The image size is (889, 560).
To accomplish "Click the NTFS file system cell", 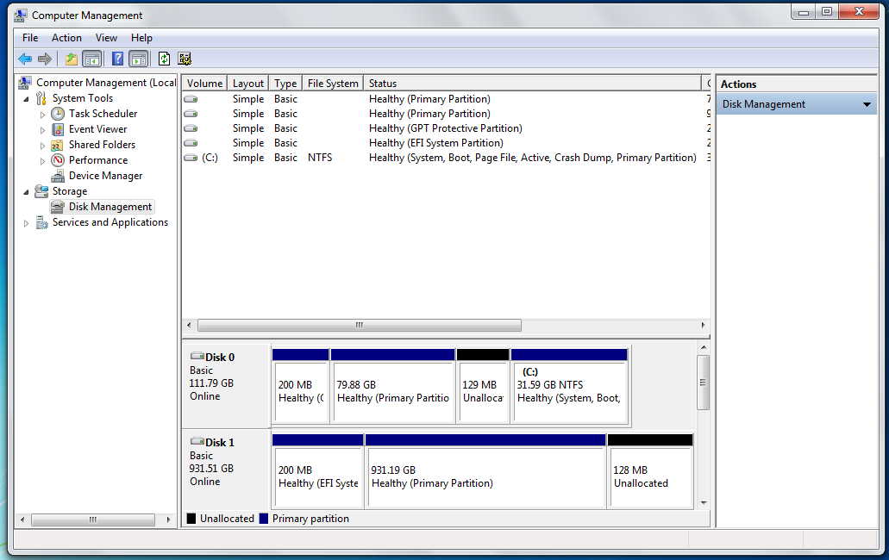I will pos(320,158).
